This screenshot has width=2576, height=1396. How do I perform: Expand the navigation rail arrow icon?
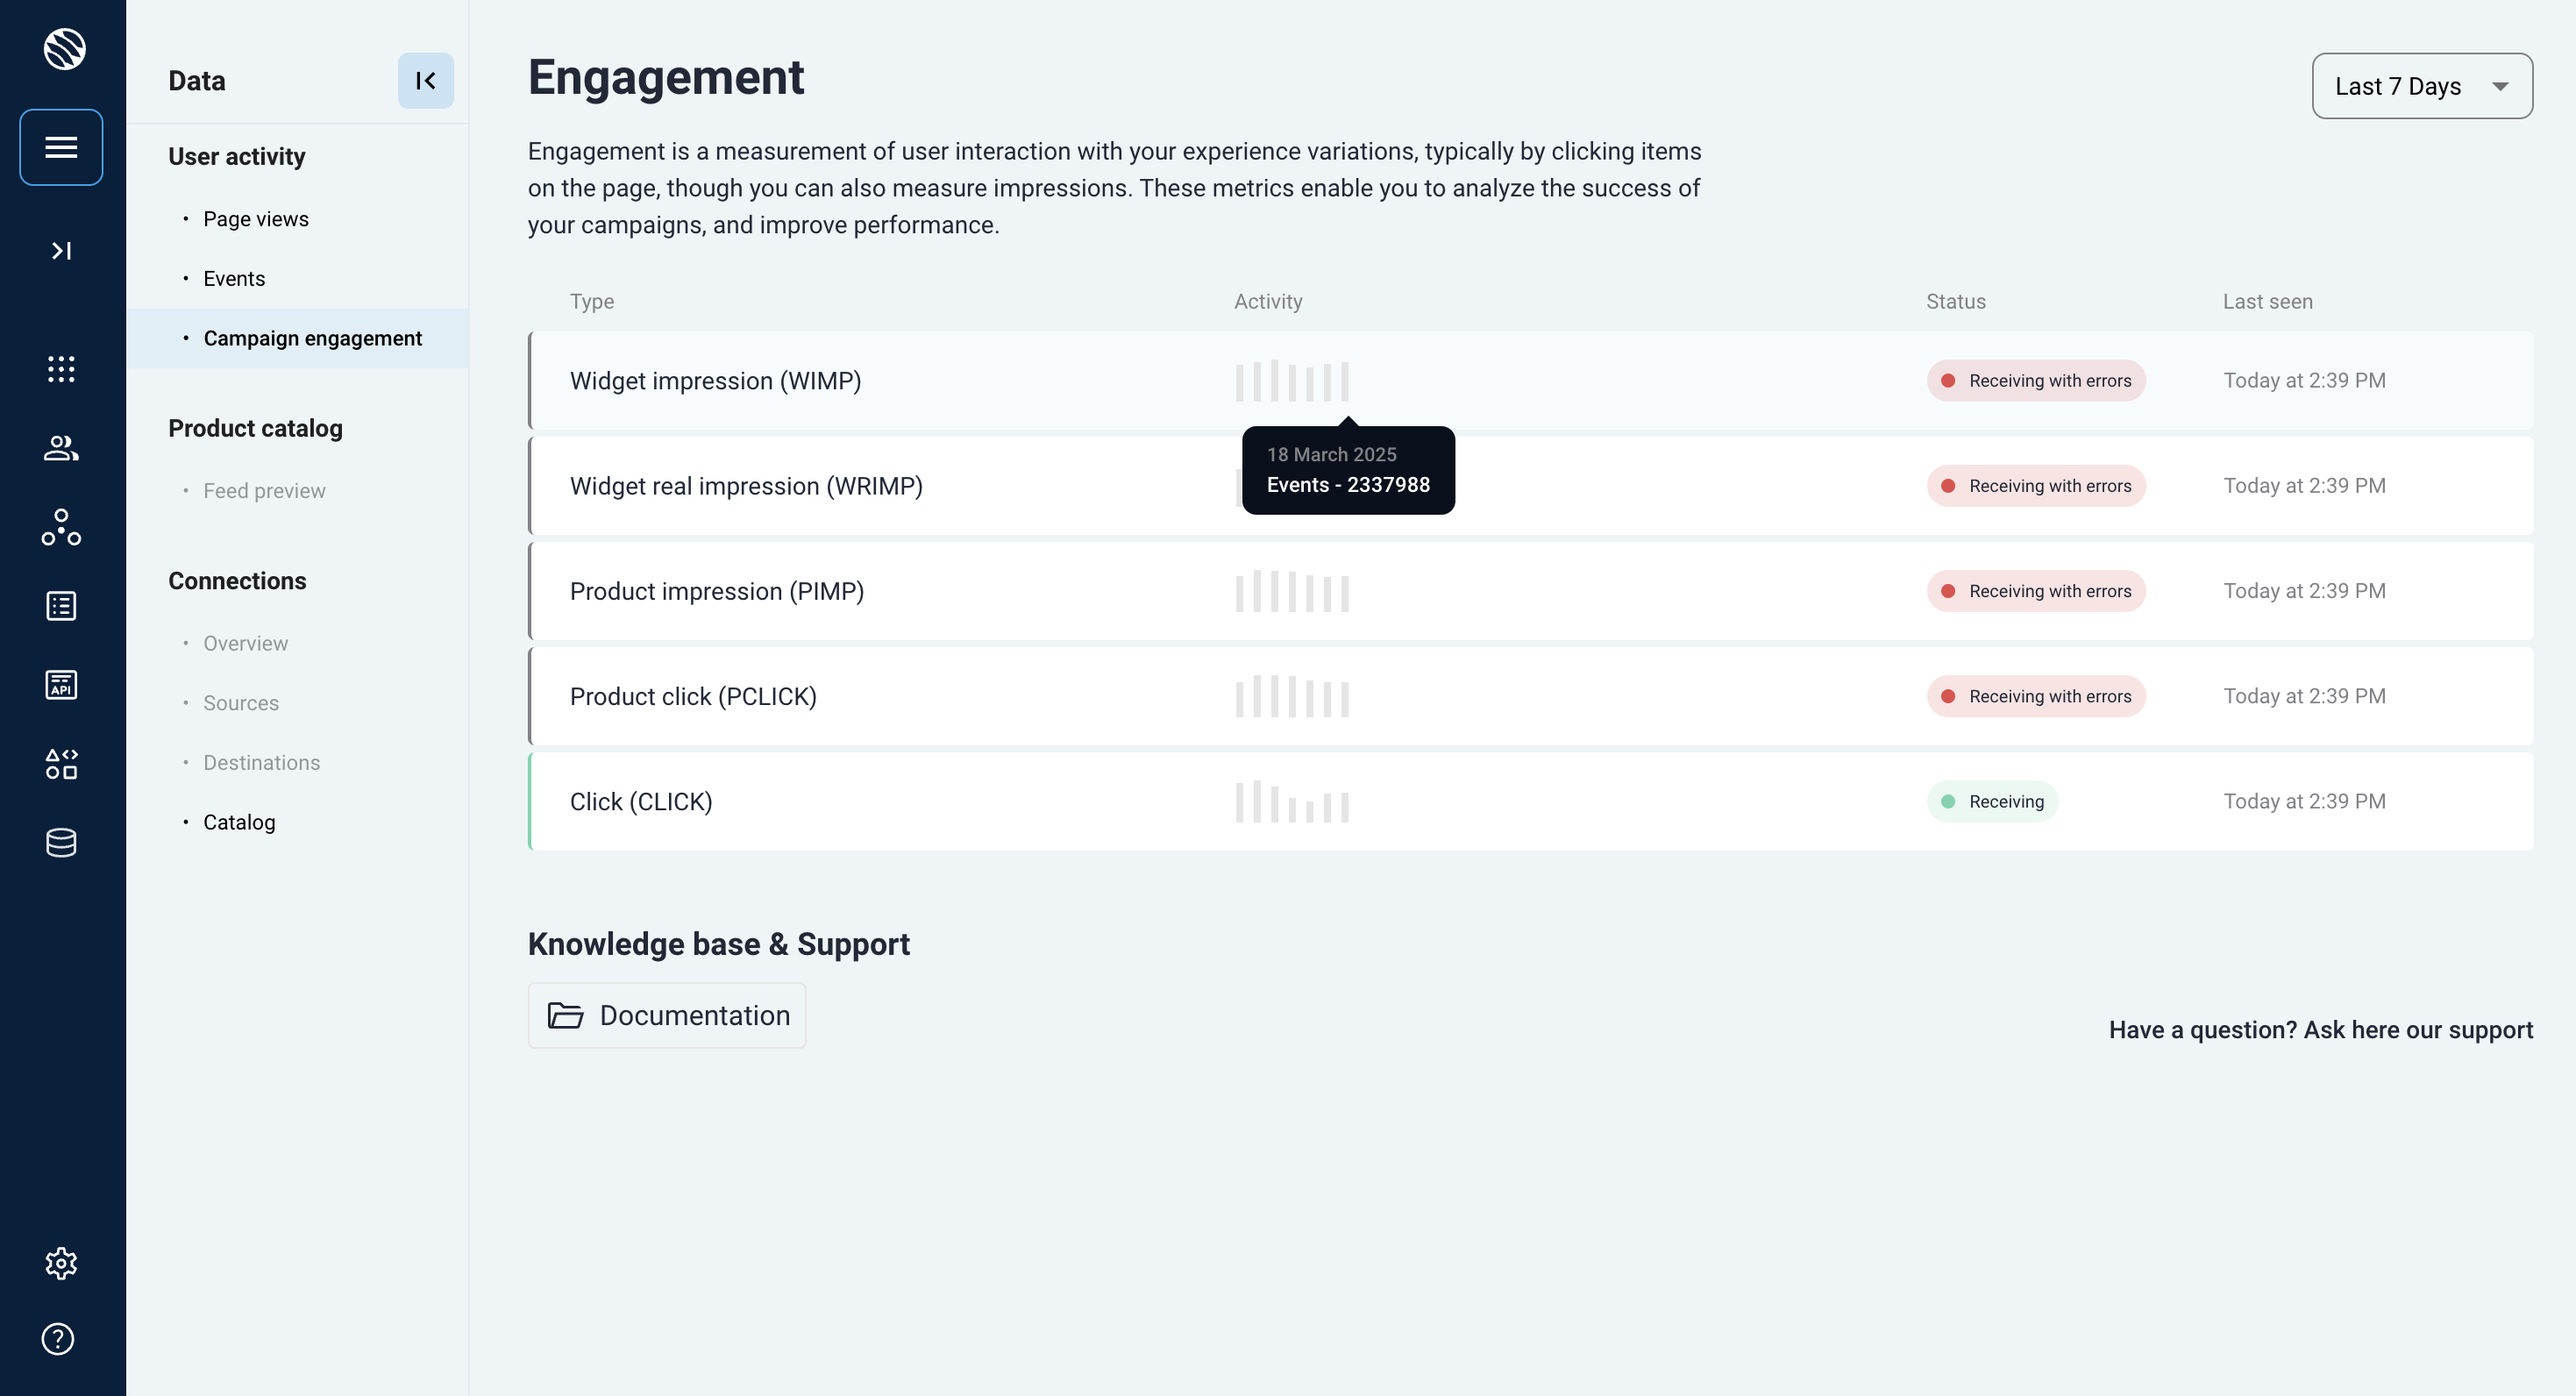click(x=61, y=250)
